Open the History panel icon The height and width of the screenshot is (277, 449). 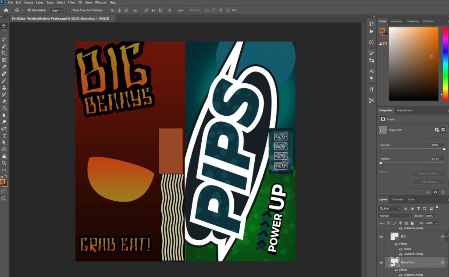pyautogui.click(x=371, y=24)
